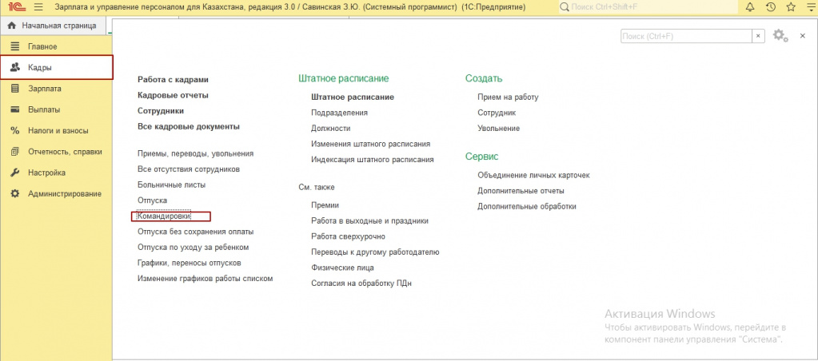
Task: Open Изменения штатного расписания link
Action: (370, 144)
